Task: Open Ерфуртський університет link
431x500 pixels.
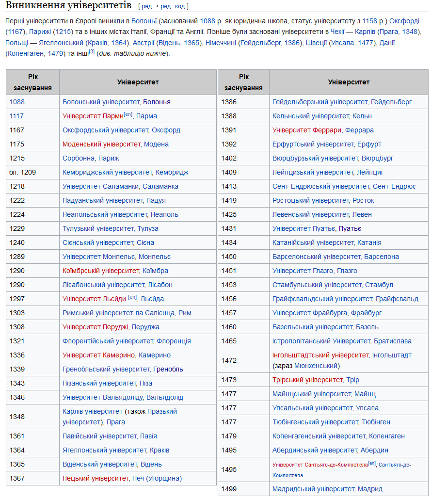Action: coord(313,144)
